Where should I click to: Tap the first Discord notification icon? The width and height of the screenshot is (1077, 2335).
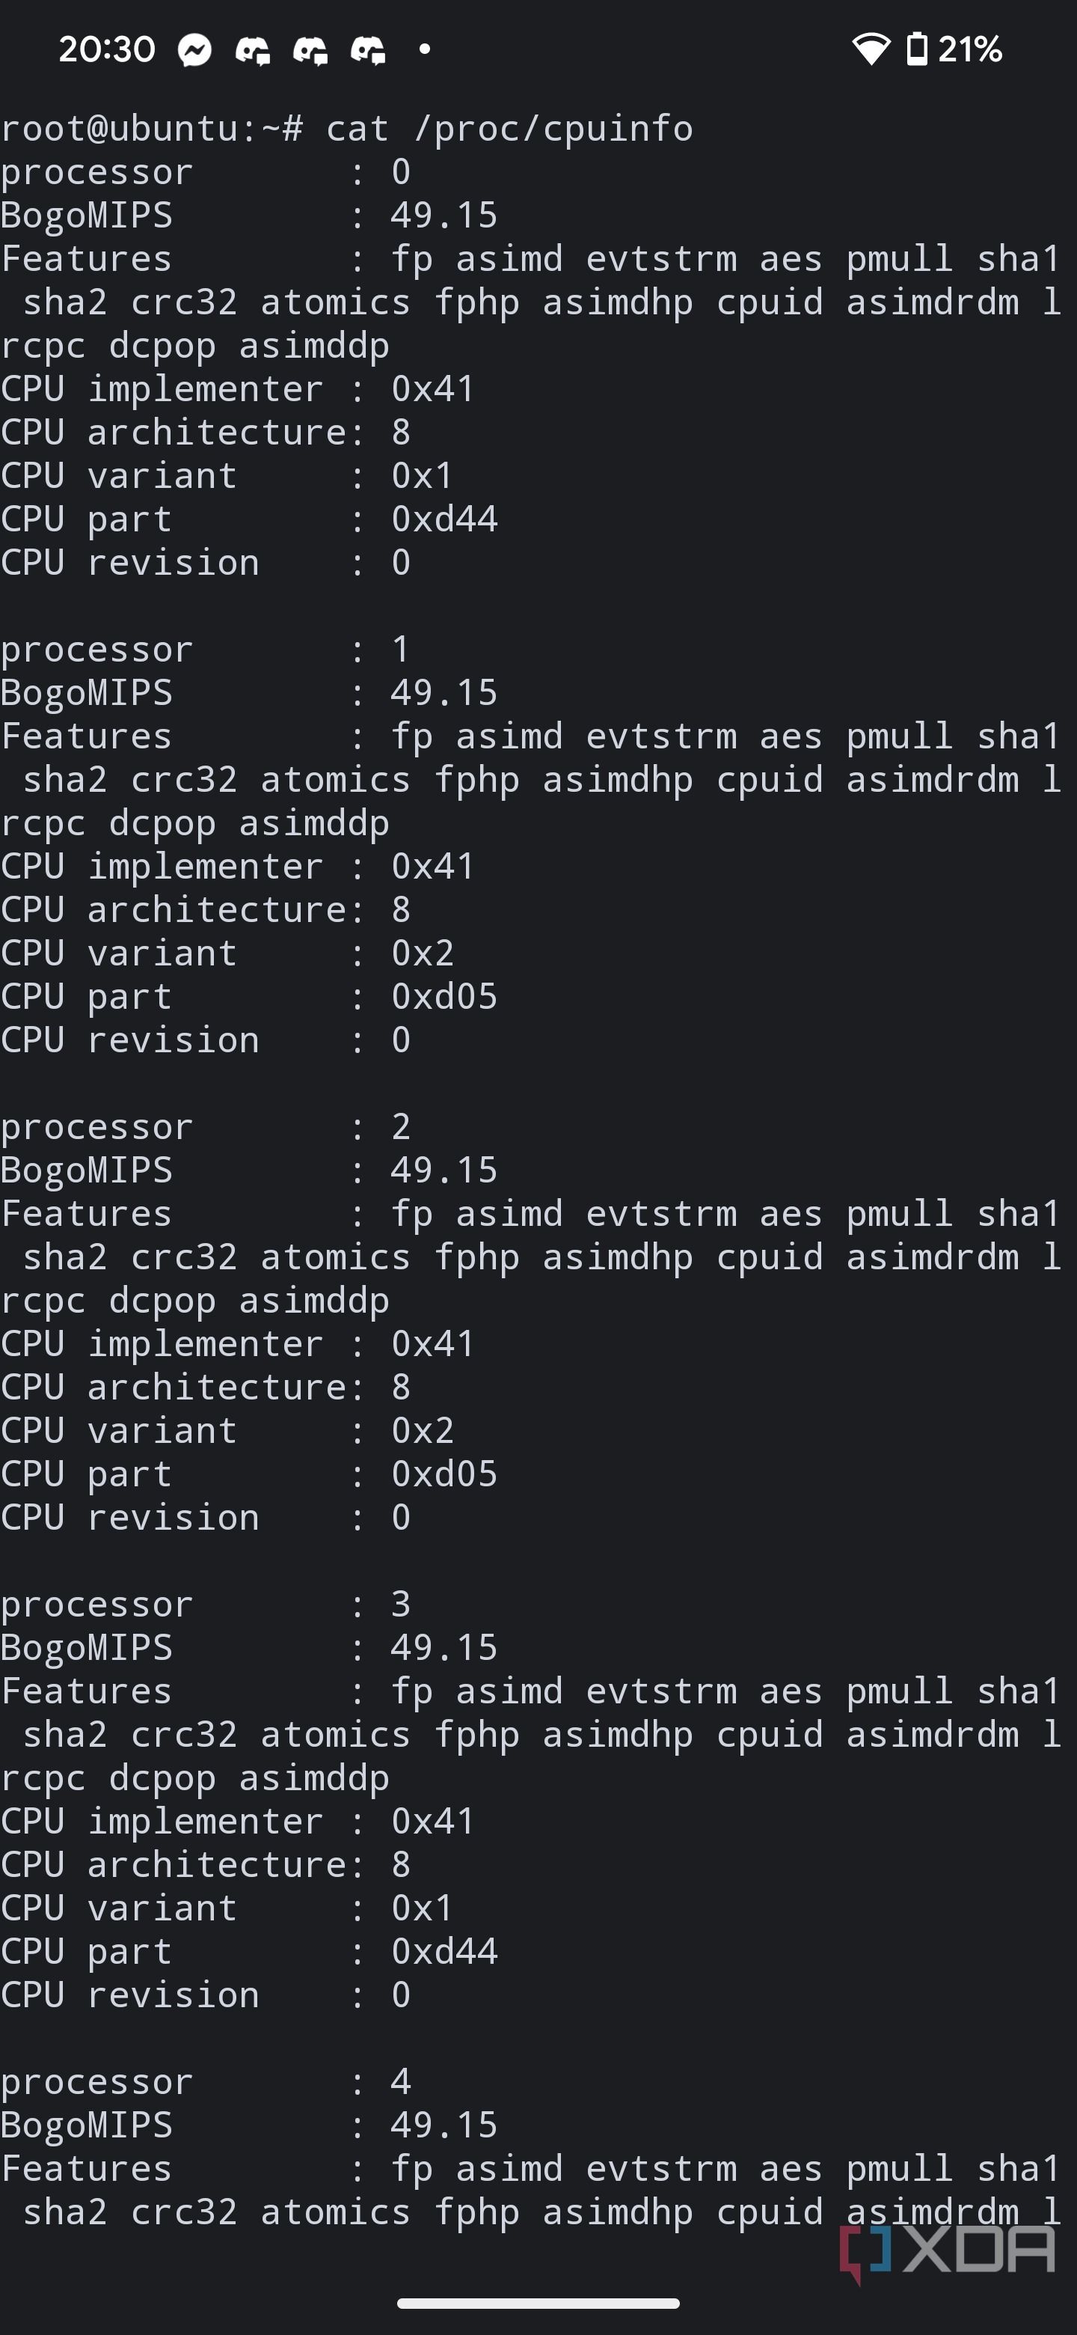click(x=253, y=50)
